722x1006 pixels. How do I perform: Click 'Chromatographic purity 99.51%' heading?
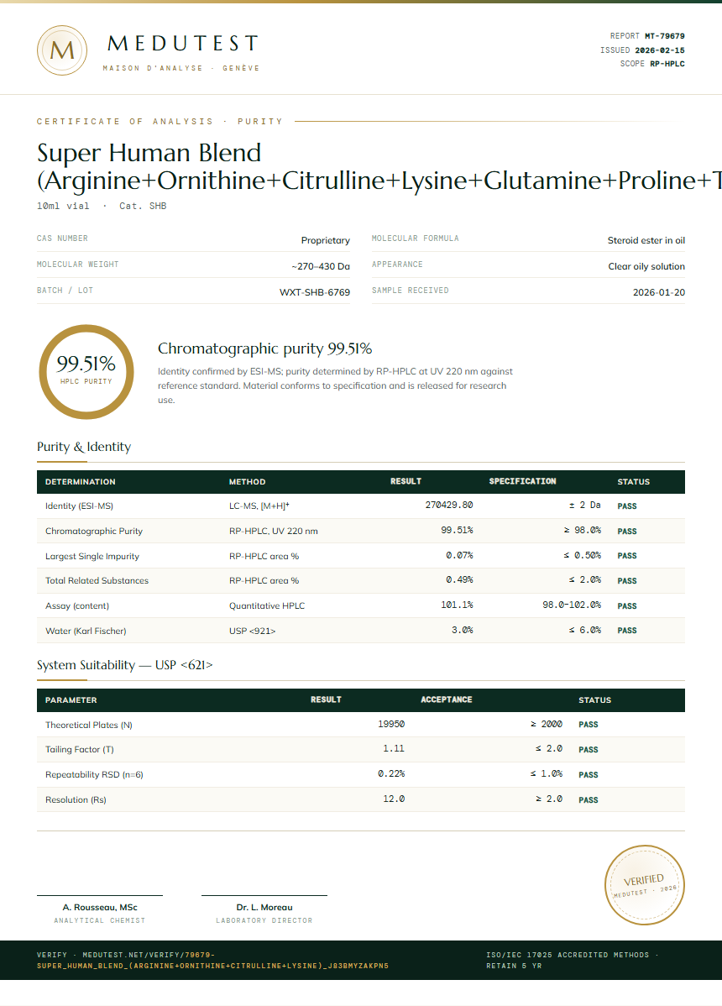(264, 348)
